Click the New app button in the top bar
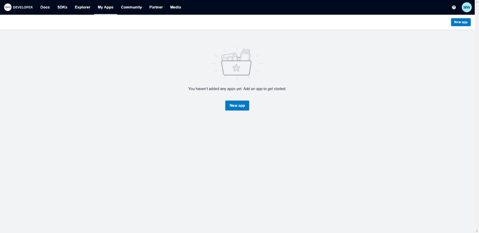 point(461,22)
